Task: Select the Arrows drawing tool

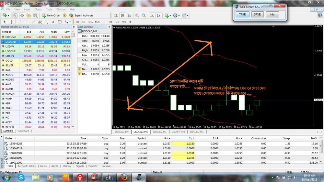Action: [66, 22]
